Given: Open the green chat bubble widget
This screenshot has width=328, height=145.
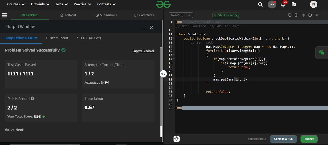Looking at the screenshot, I should click(321, 53).
